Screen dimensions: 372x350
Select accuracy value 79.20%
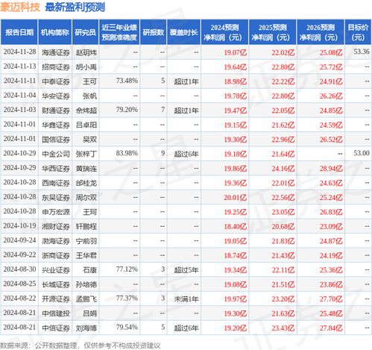127,110
